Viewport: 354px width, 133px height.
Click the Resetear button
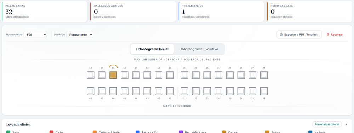(335, 35)
